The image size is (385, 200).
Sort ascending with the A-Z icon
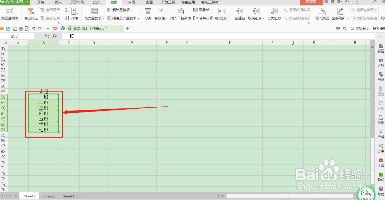(67, 10)
